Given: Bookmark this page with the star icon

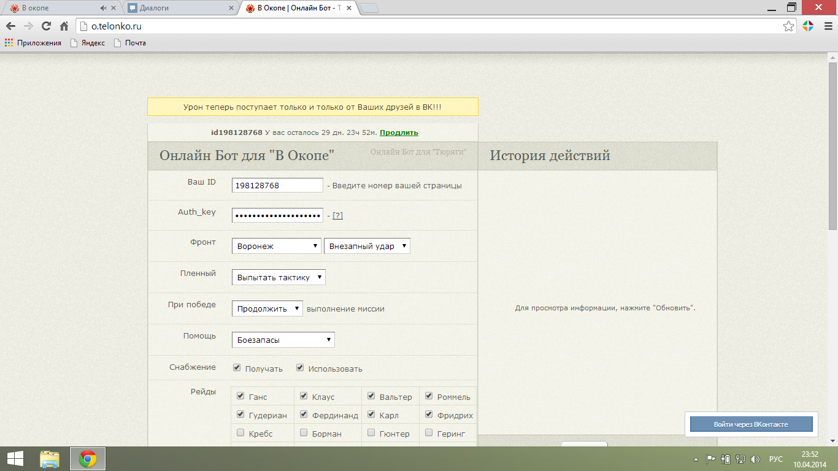Looking at the screenshot, I should click(789, 26).
